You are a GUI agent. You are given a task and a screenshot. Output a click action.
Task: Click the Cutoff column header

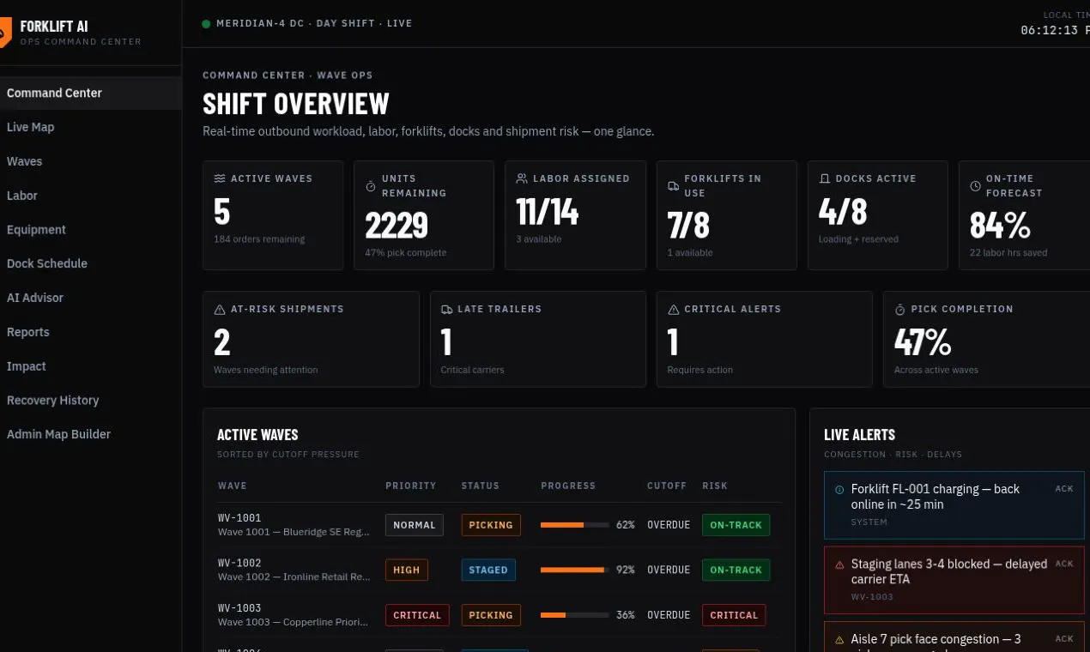point(667,486)
